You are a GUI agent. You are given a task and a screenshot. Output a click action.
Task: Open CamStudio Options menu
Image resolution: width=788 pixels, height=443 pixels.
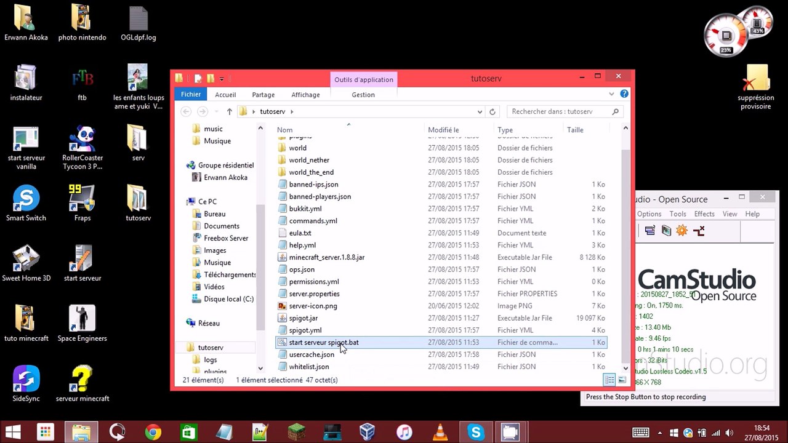649,214
